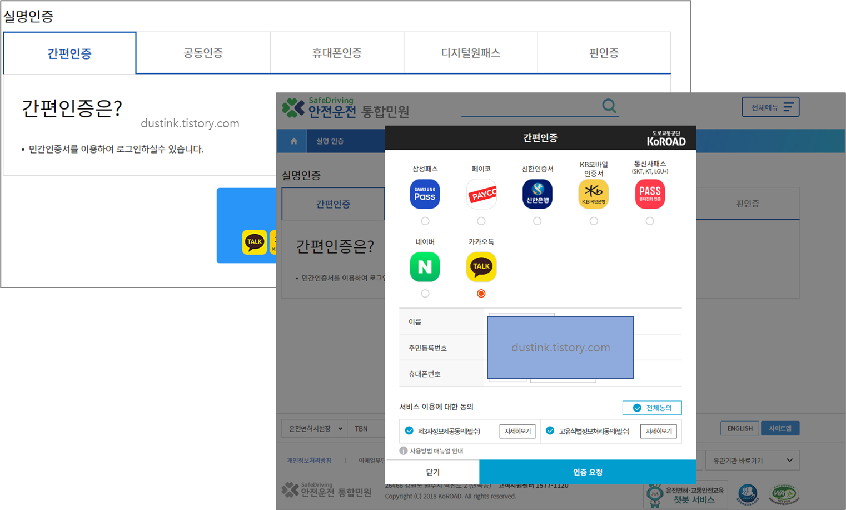The height and width of the screenshot is (510, 846).
Task: Select the 신한인증서 Shinhan bank icon
Action: (537, 194)
